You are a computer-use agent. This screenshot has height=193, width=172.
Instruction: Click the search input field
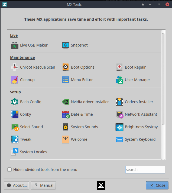[145, 170]
